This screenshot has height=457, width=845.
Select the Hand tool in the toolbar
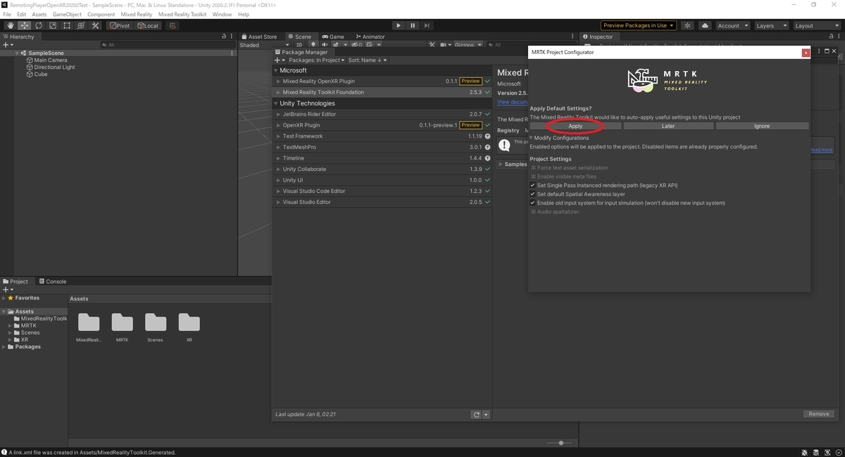coord(10,25)
